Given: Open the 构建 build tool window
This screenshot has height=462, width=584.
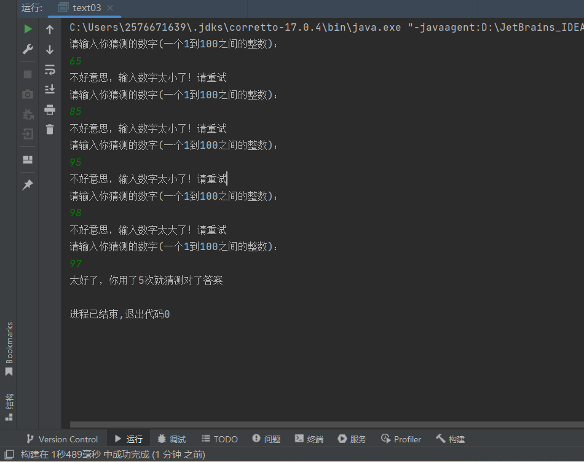Looking at the screenshot, I should pyautogui.click(x=450, y=439).
